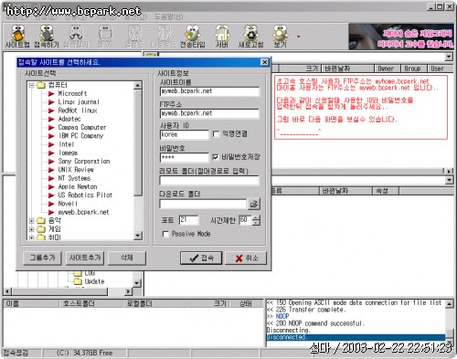This screenshot has height=359, width=457.
Task: Click site tree scrollbar down arrow
Action: pos(138,236)
